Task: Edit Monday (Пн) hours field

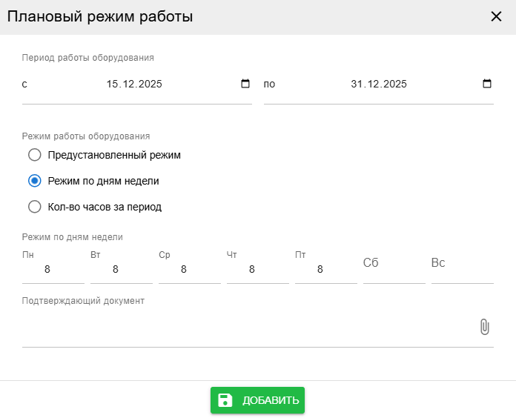Action: pyautogui.click(x=53, y=270)
